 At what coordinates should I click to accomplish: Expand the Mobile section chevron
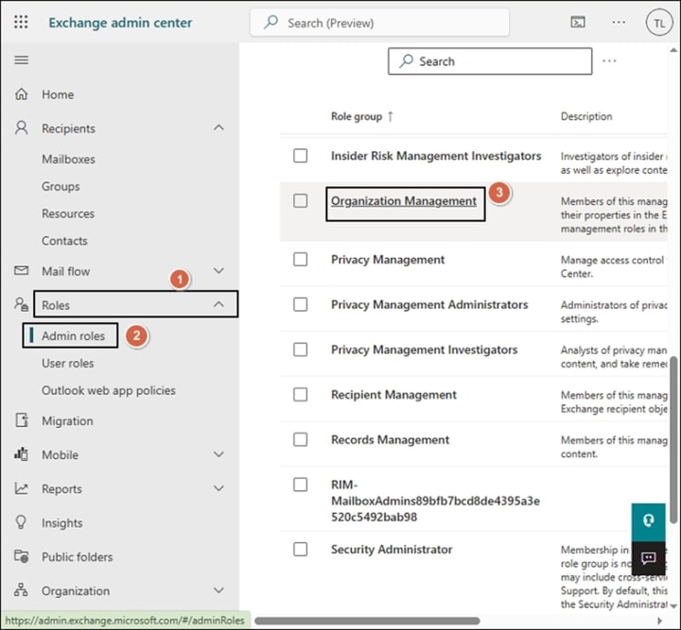[218, 454]
